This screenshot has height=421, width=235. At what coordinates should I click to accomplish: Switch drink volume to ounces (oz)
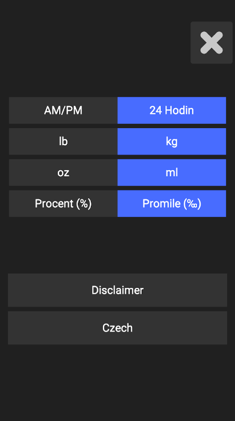(63, 172)
